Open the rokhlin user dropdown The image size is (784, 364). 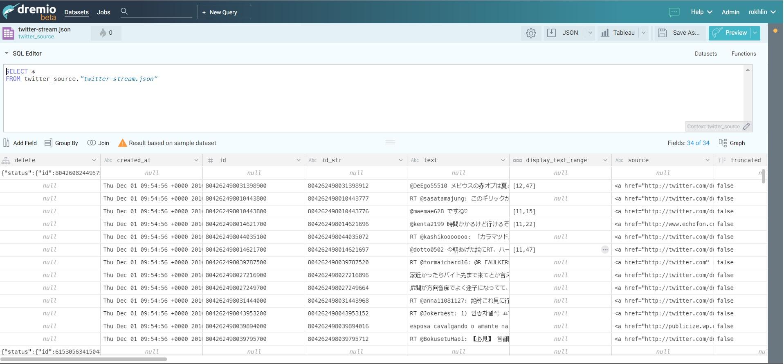[762, 12]
